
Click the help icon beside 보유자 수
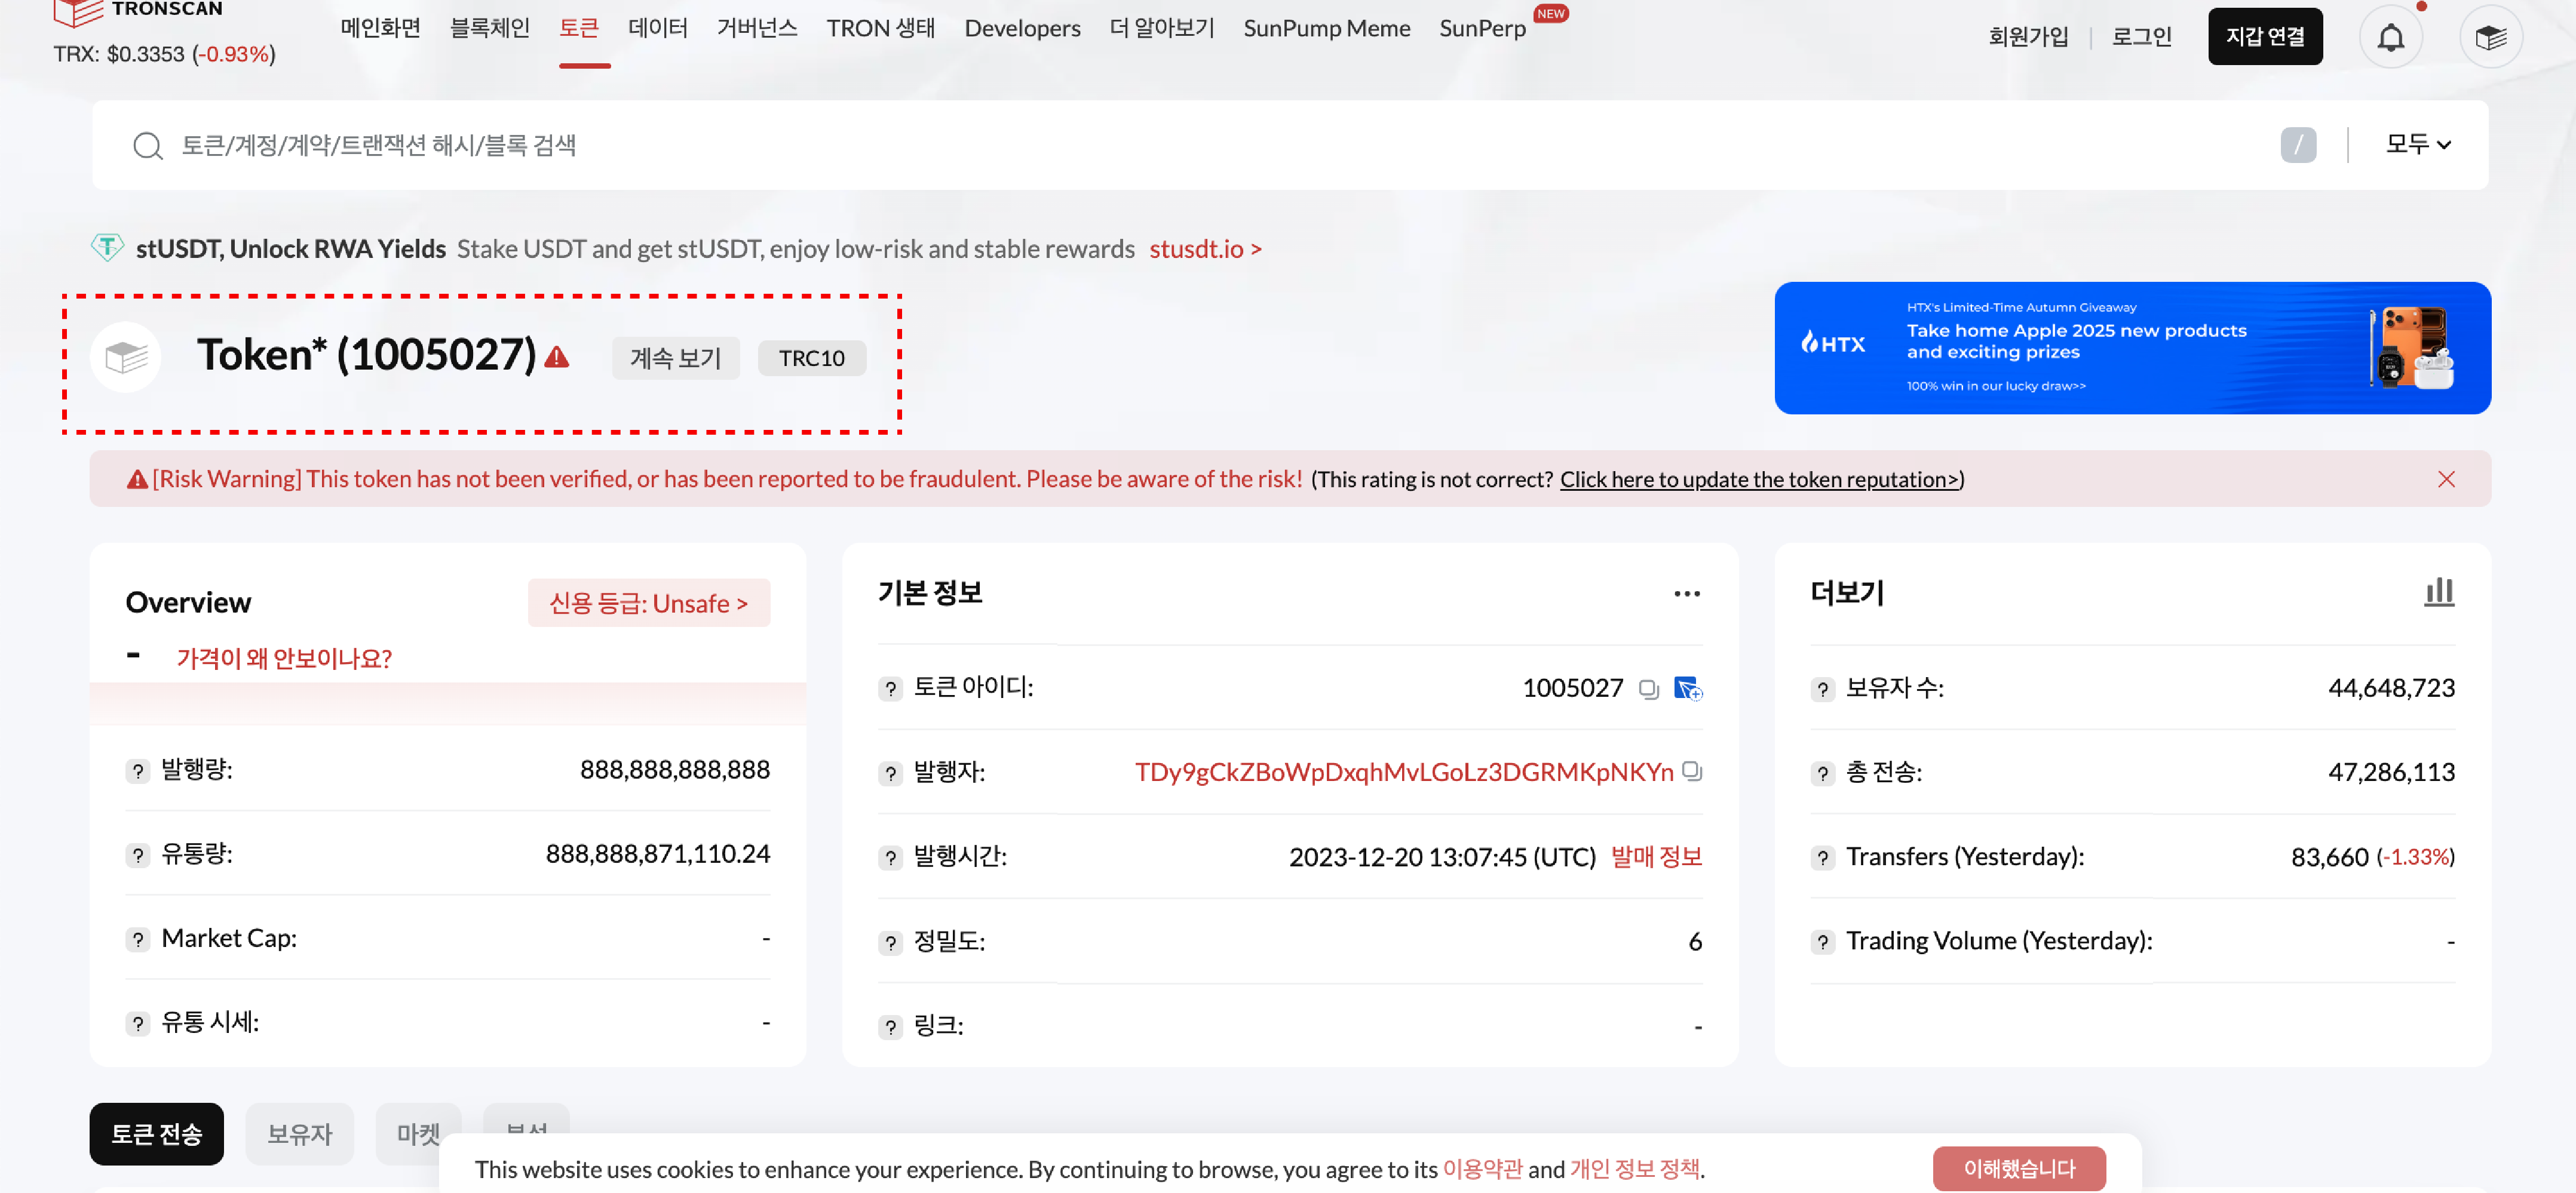pos(1822,690)
